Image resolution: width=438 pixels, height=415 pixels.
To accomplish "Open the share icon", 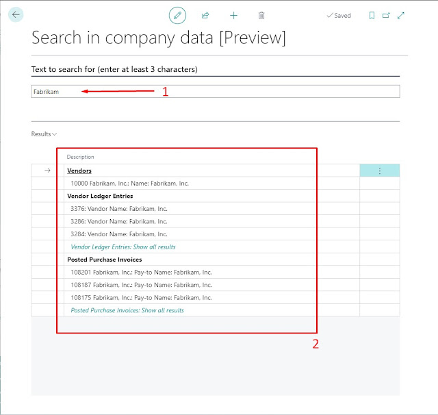I will tap(205, 15).
